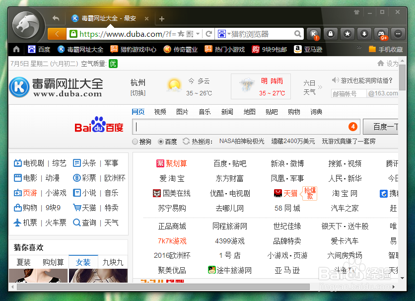415x301 pixels.
Task: Reload the page with refresh icon
Action: (209, 34)
